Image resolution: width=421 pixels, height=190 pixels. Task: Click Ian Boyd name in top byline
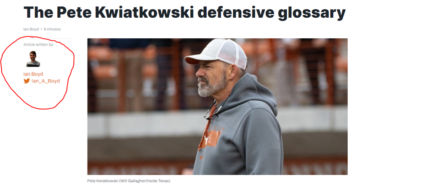pos(31,29)
